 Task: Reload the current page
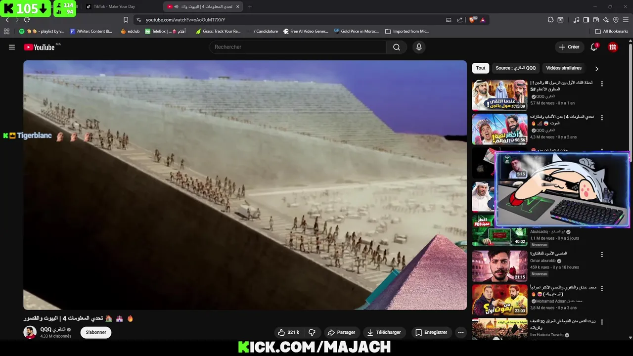(27, 20)
